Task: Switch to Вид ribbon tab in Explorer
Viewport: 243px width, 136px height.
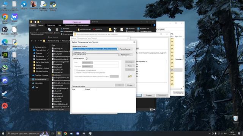Action: (60, 25)
